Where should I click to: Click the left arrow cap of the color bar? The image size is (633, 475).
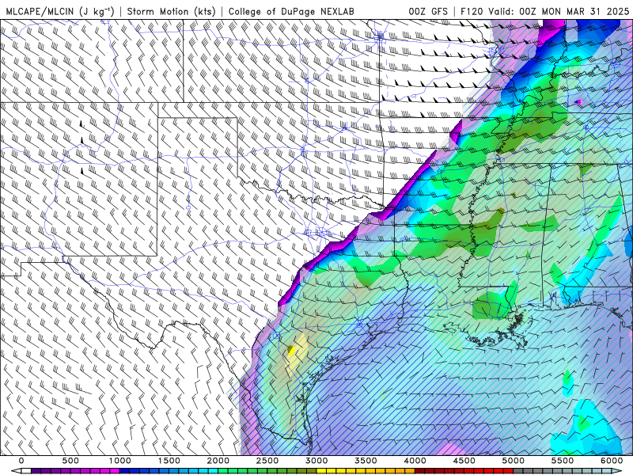(x=16, y=471)
